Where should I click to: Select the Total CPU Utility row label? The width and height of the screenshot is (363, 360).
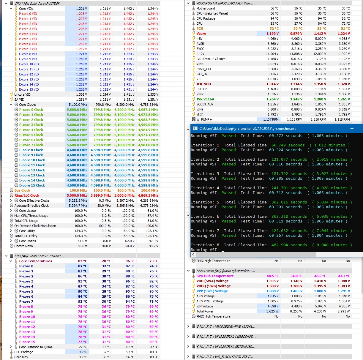point(26,236)
